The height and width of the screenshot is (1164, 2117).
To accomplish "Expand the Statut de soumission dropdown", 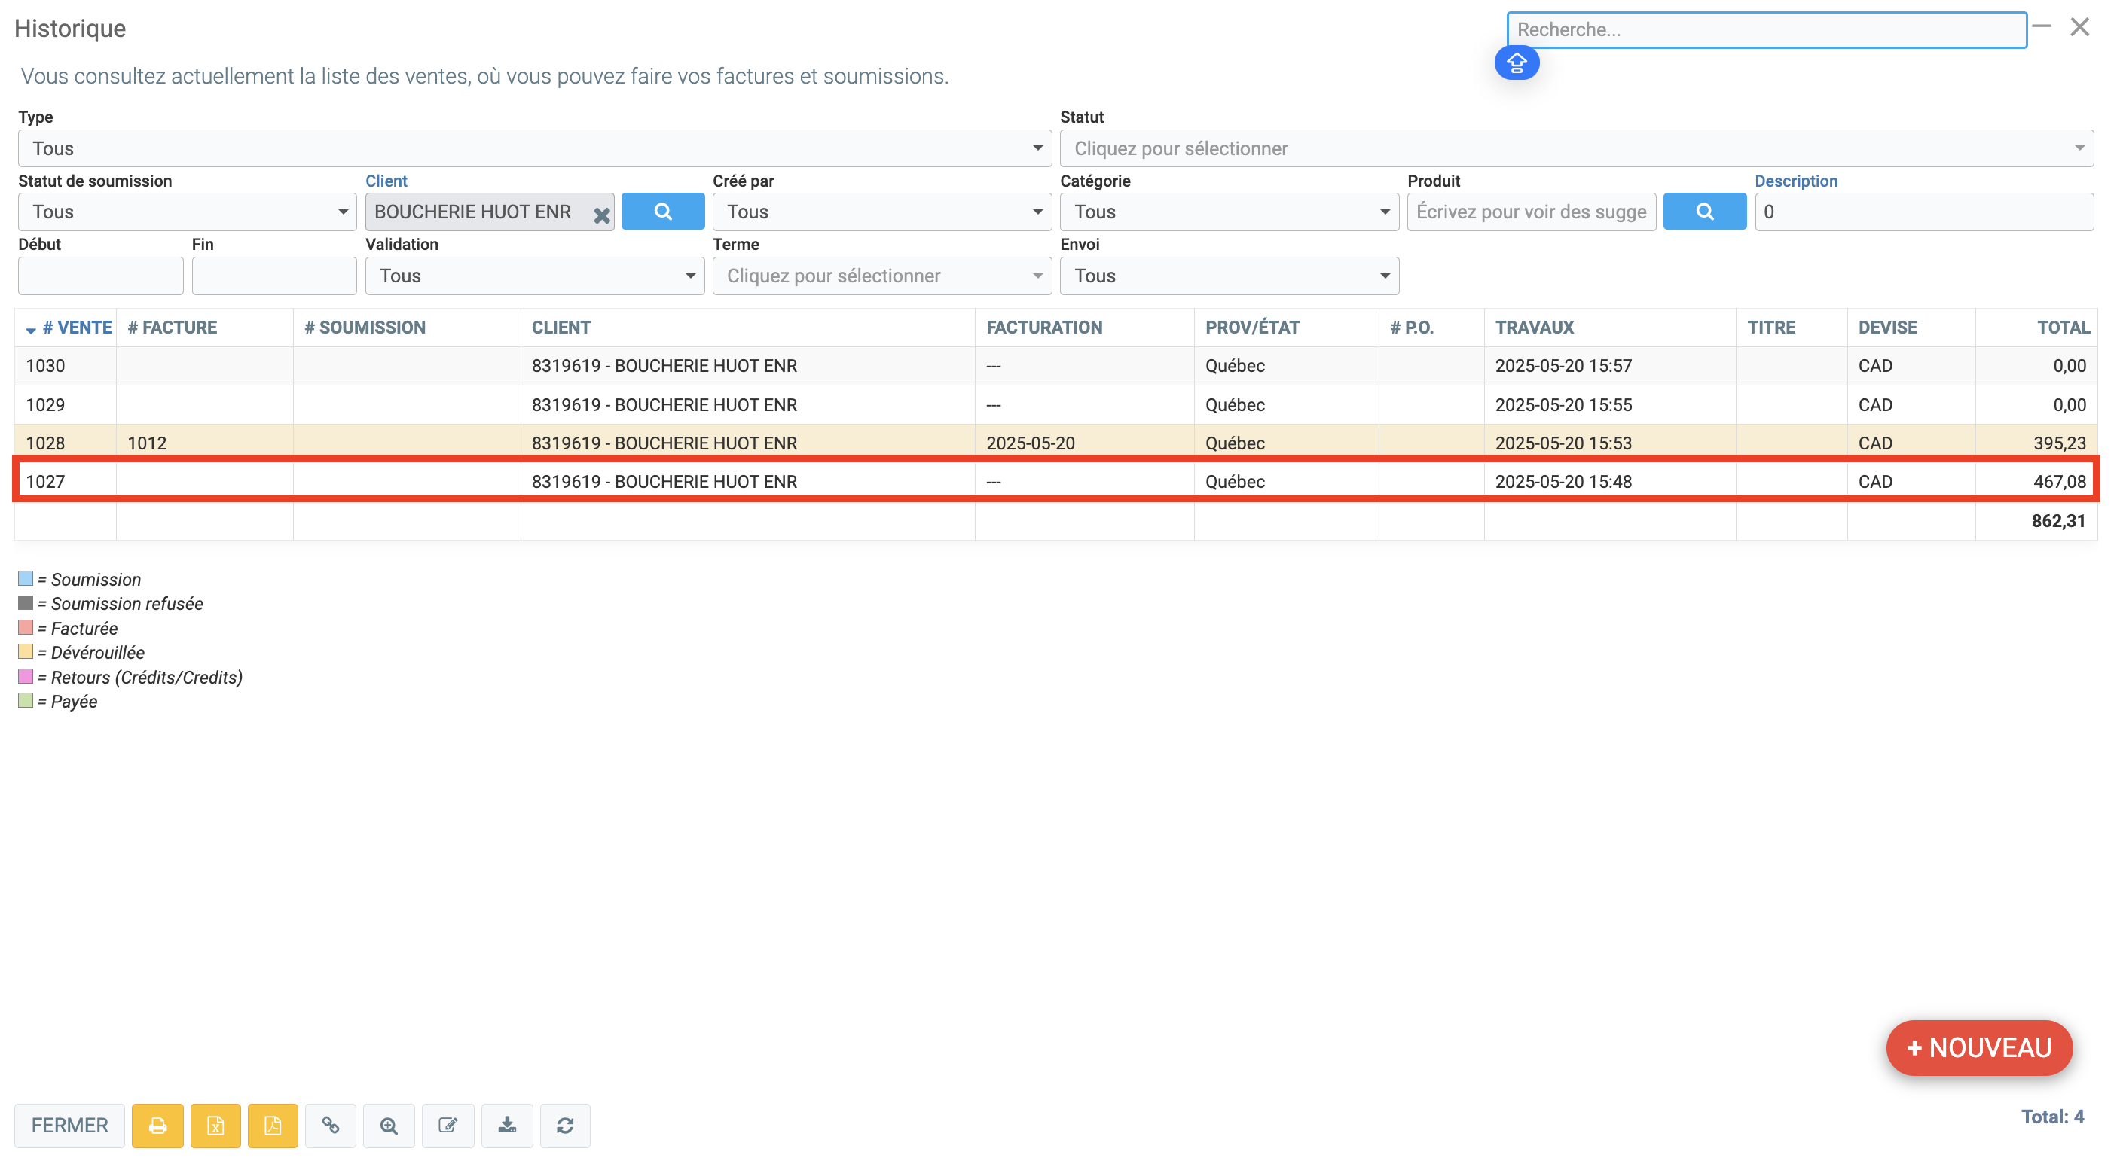I will point(187,211).
